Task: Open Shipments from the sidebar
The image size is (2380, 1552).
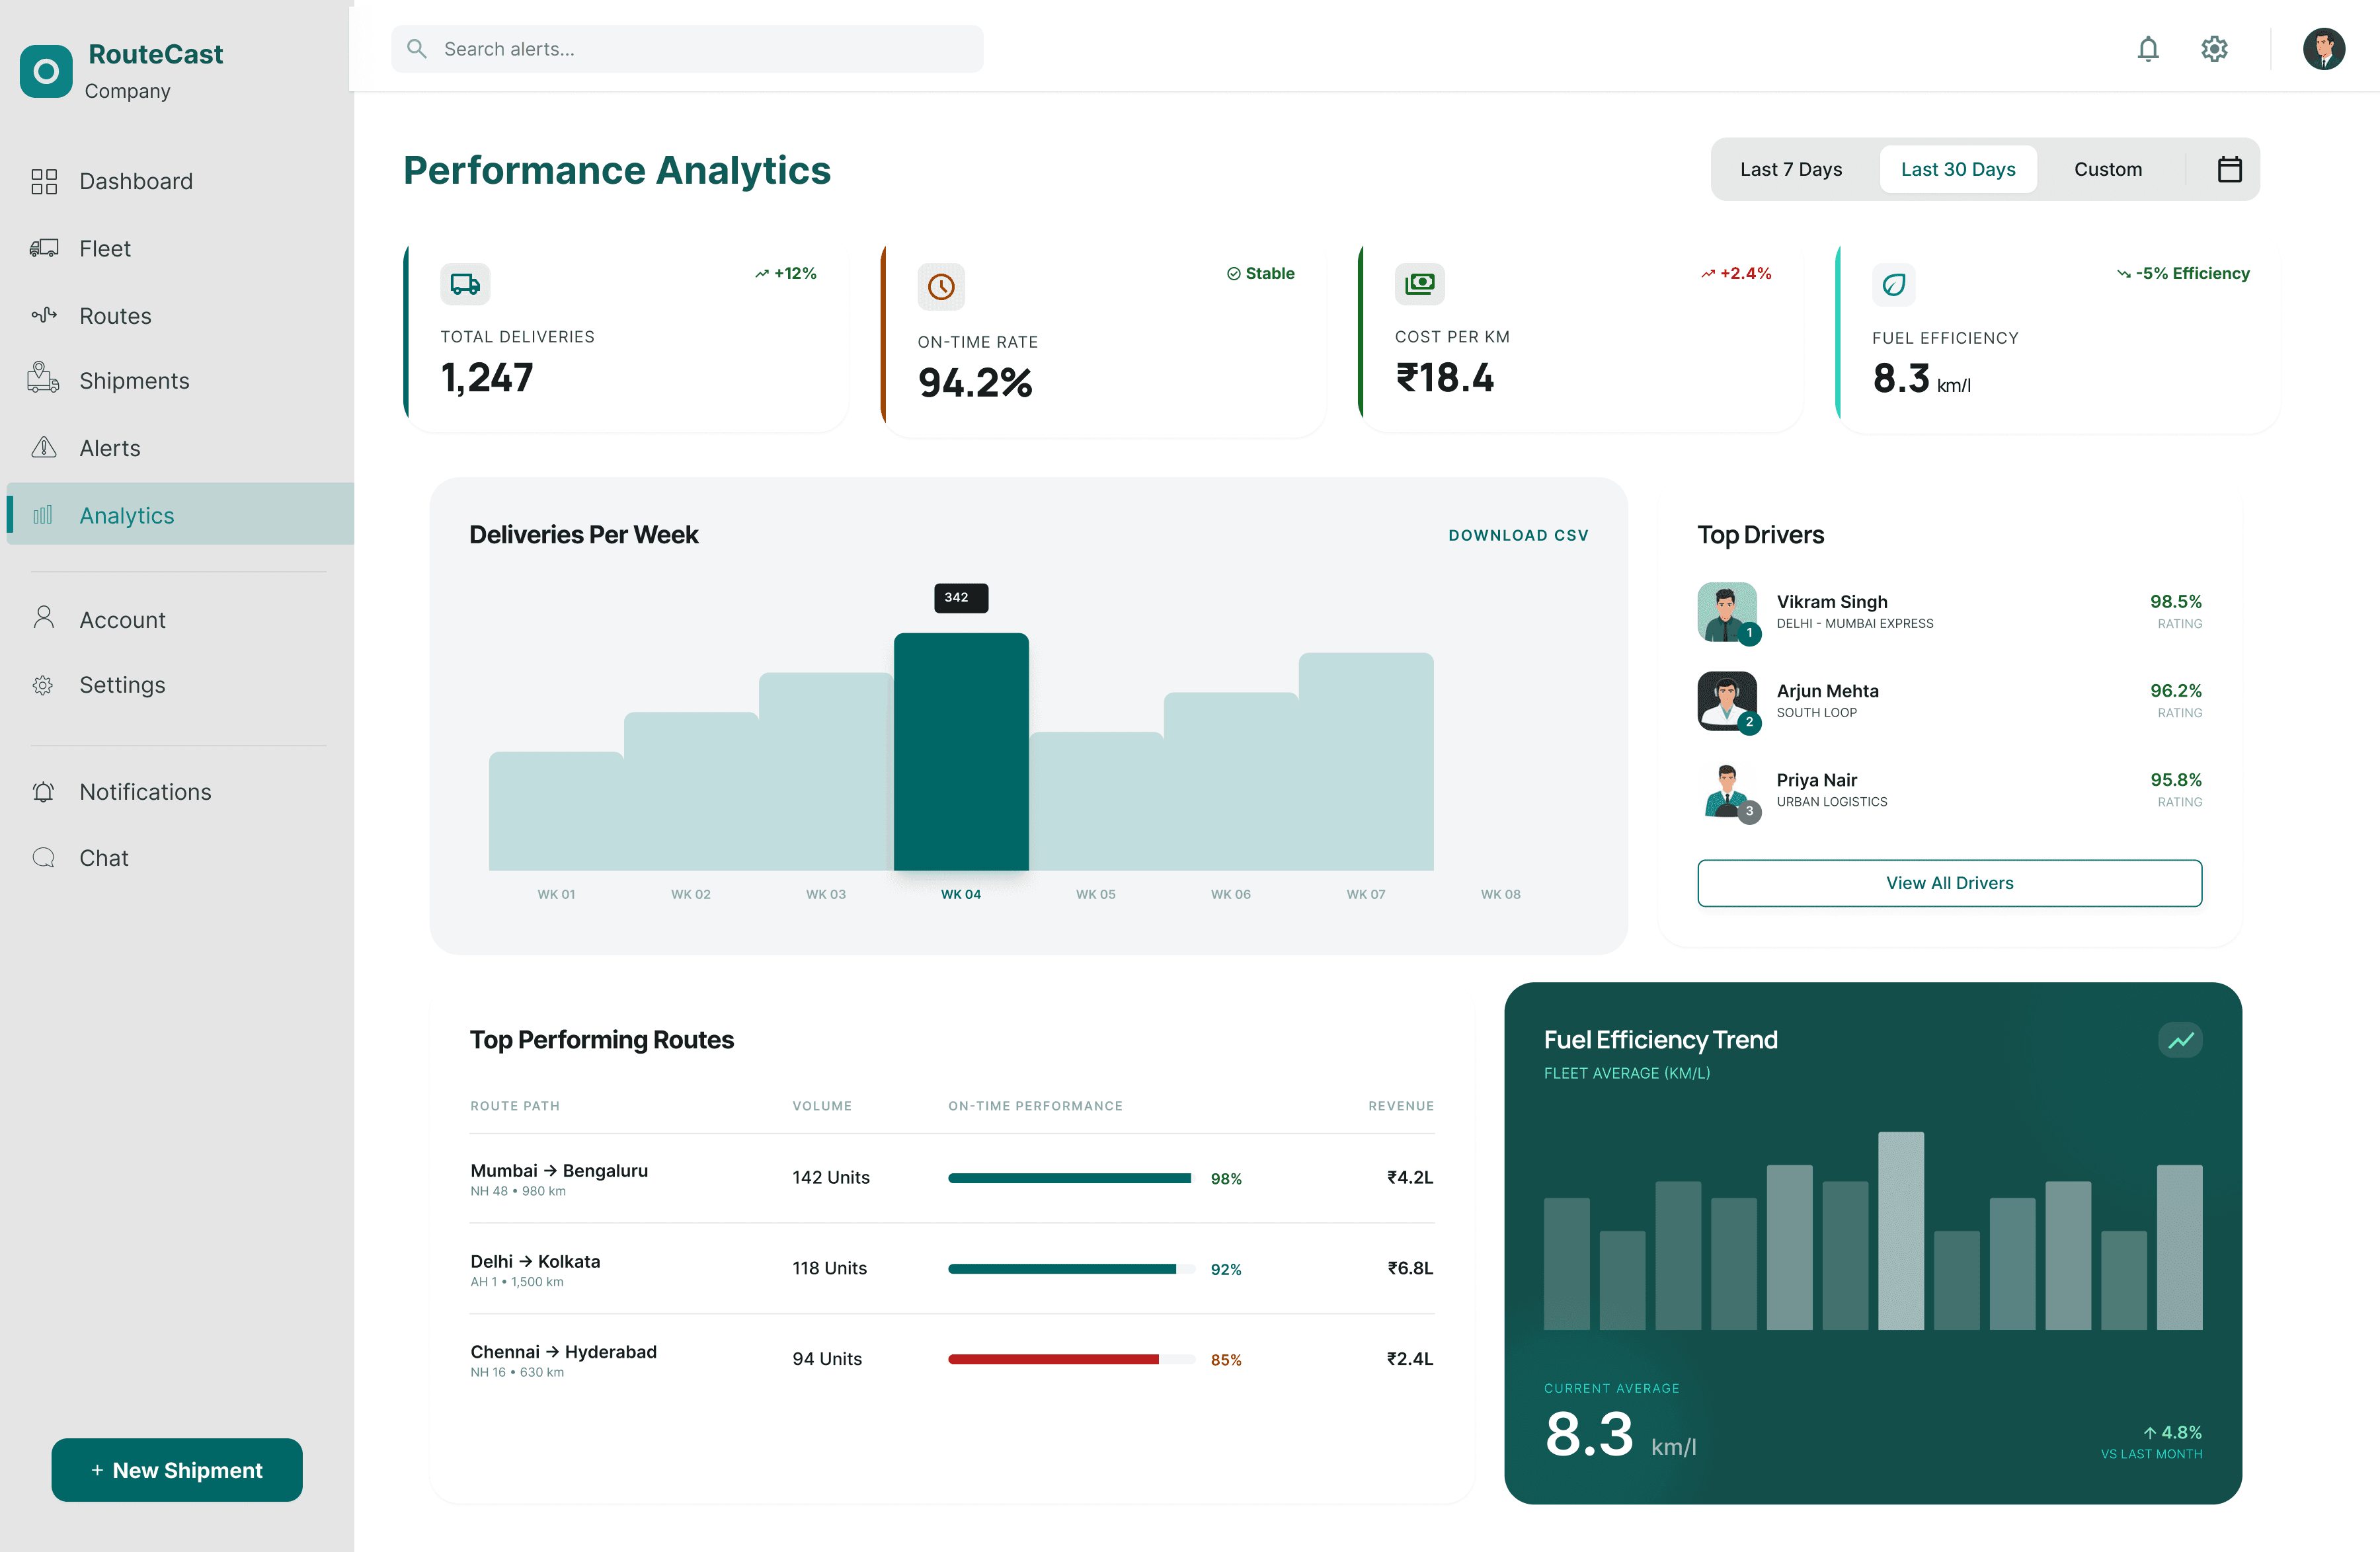Action: 134,381
